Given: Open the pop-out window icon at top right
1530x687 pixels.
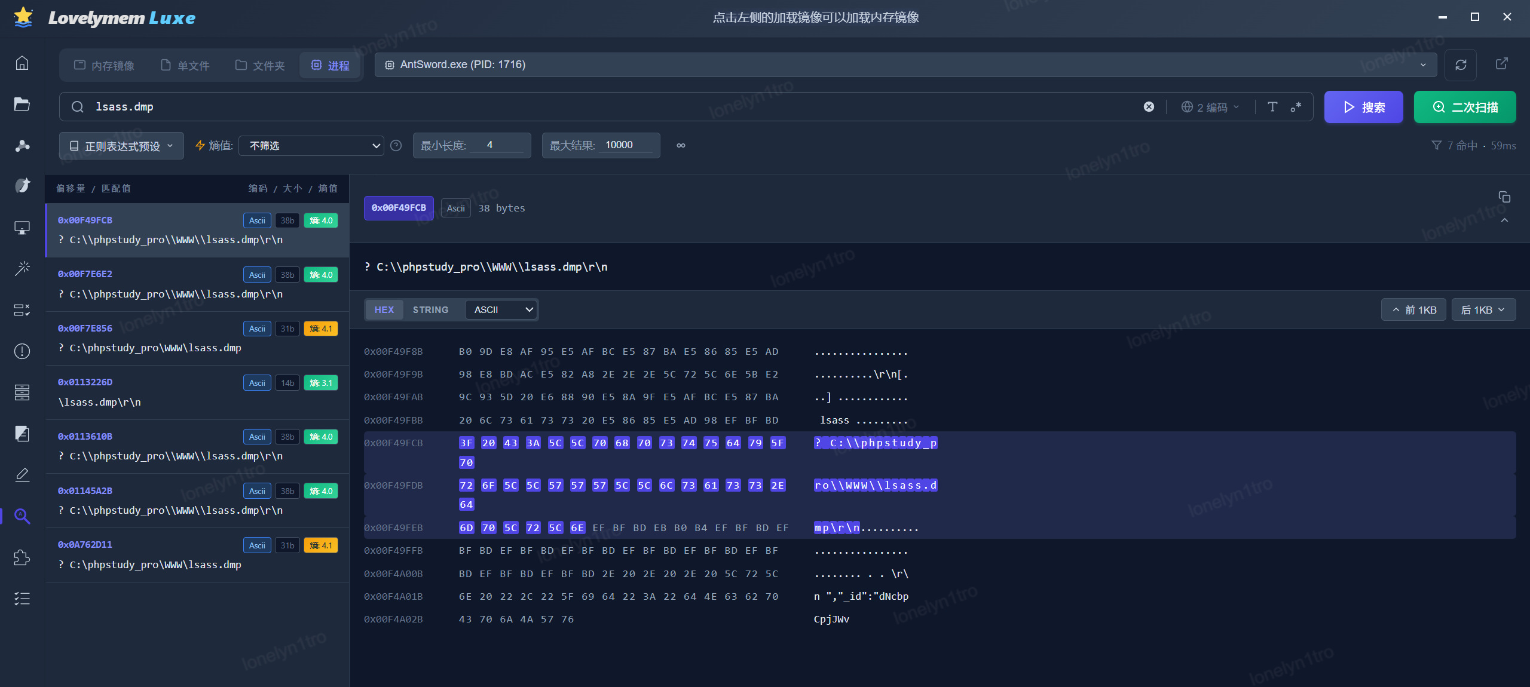Looking at the screenshot, I should 1501,64.
